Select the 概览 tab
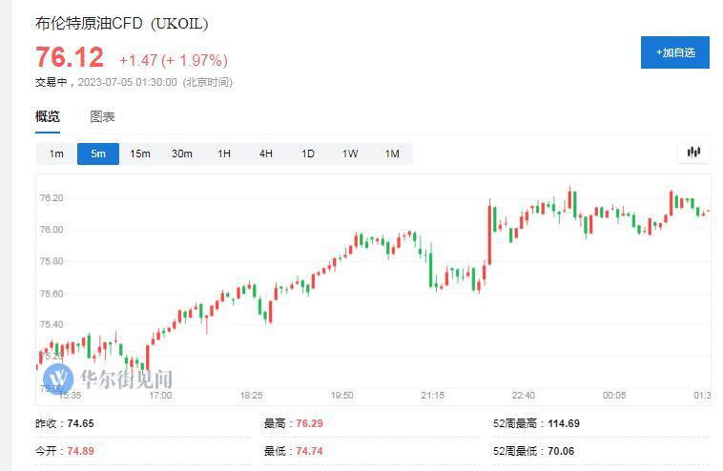The image size is (723, 471). [48, 116]
